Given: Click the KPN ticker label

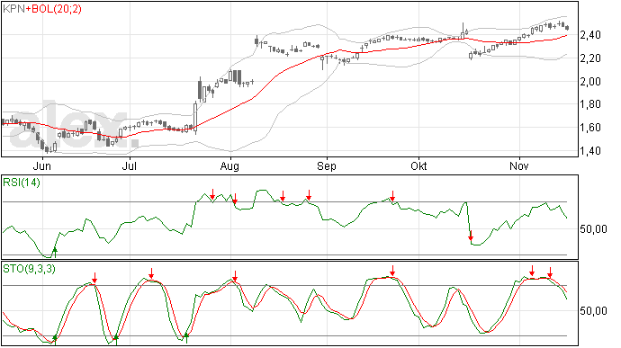Looking at the screenshot, I should [13, 8].
